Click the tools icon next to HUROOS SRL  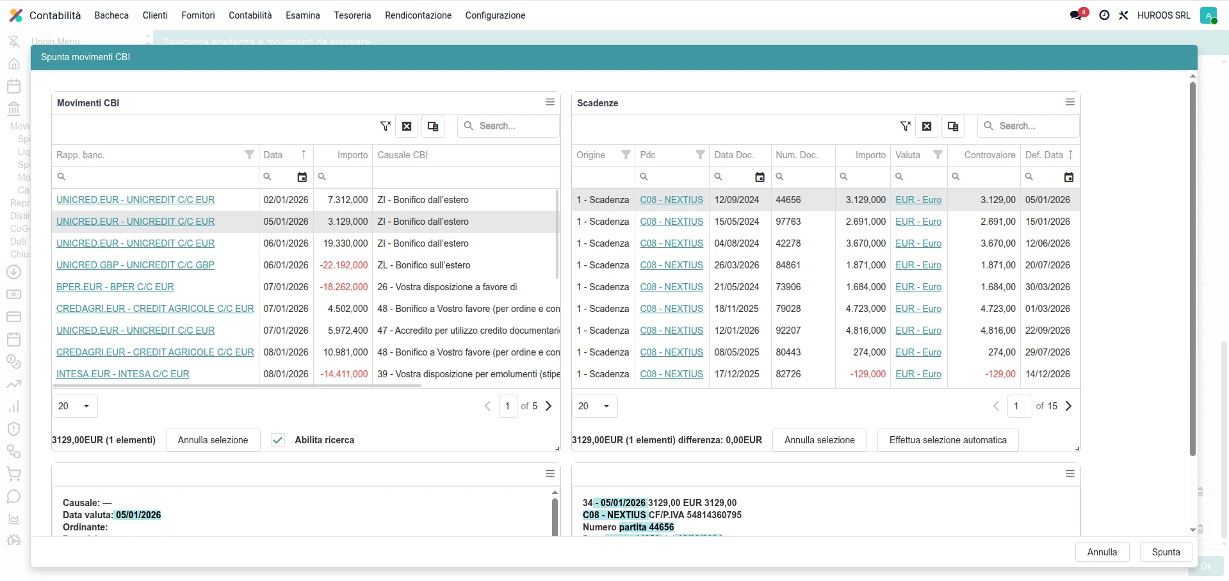(1123, 15)
